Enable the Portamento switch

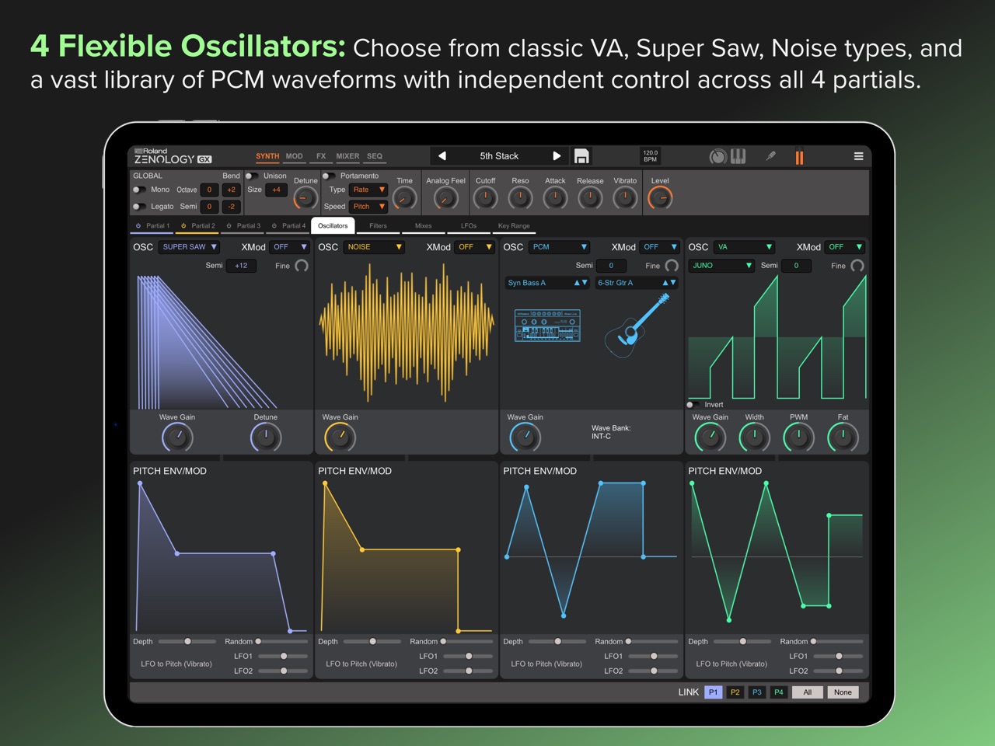[x=328, y=176]
